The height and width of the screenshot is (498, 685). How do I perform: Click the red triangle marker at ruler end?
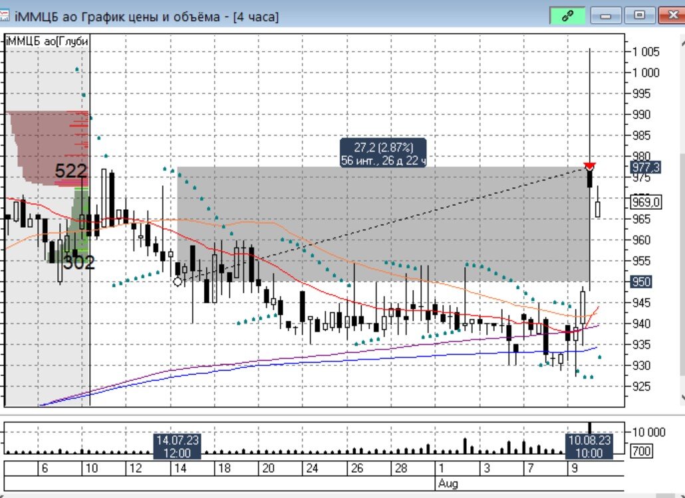[590, 167]
